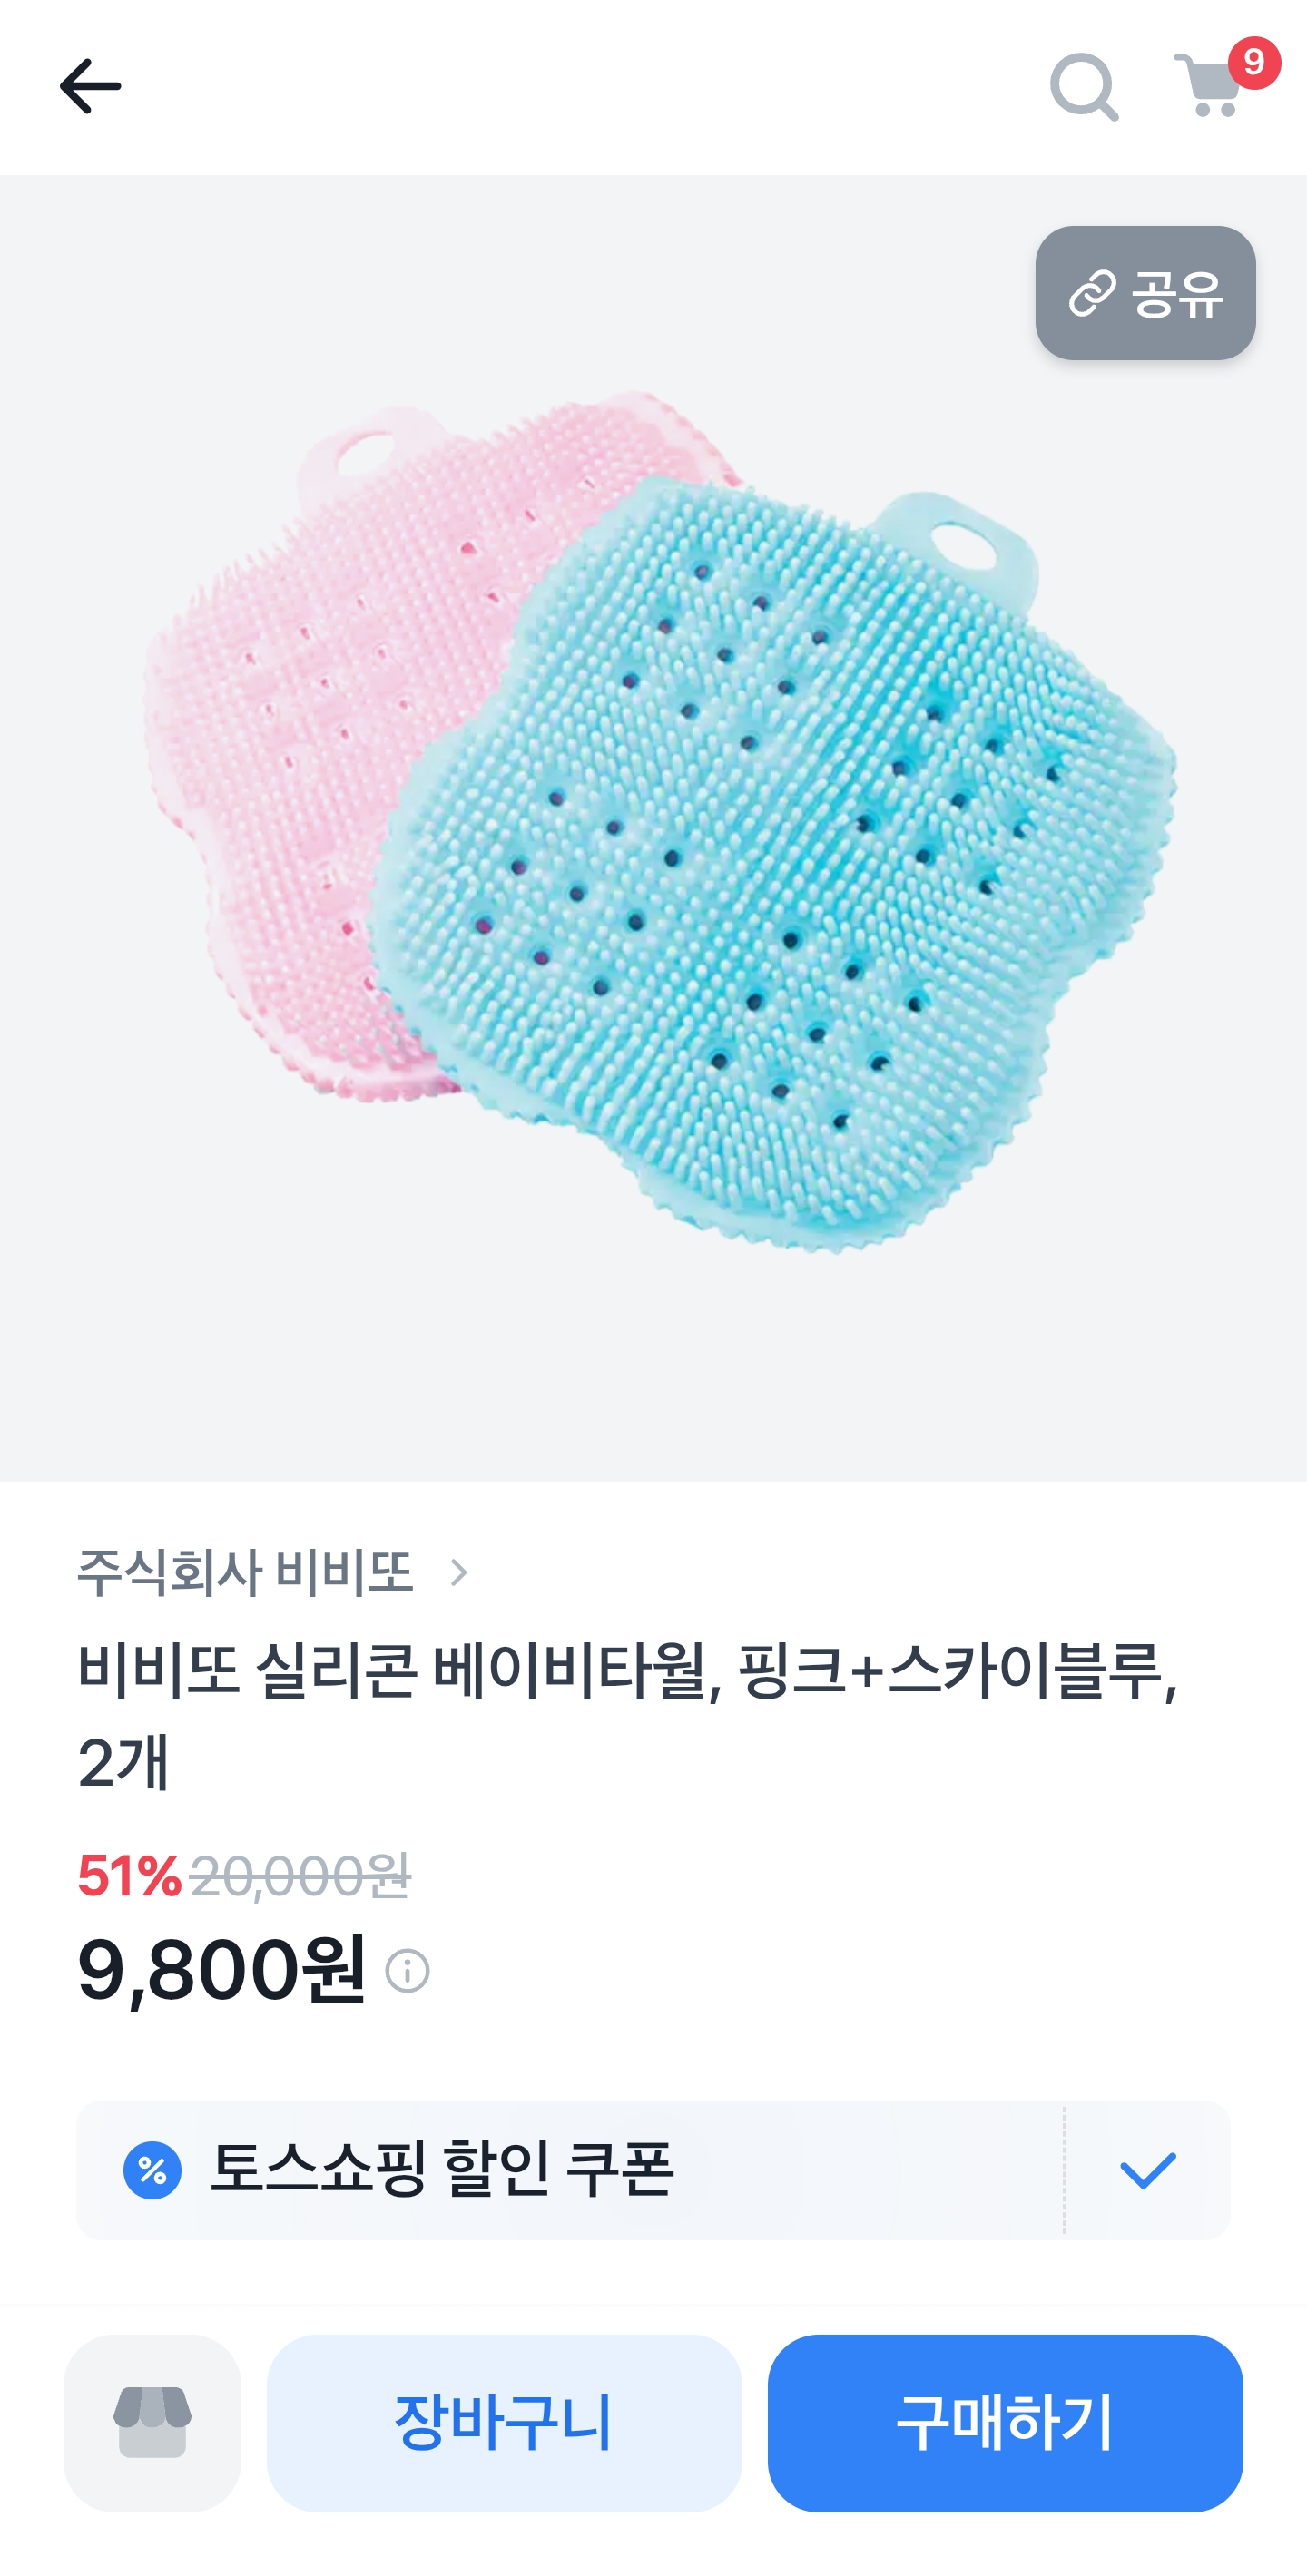Tap the blue percent coupon icon
The image size is (1307, 2576).
pos(152,2170)
